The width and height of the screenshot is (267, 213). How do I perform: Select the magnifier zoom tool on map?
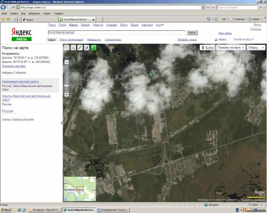coord(73,47)
